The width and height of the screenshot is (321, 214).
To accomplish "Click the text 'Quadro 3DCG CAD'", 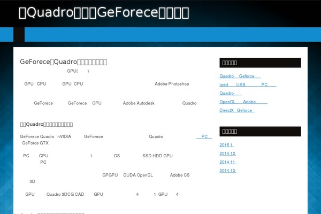I will coord(65,194).
